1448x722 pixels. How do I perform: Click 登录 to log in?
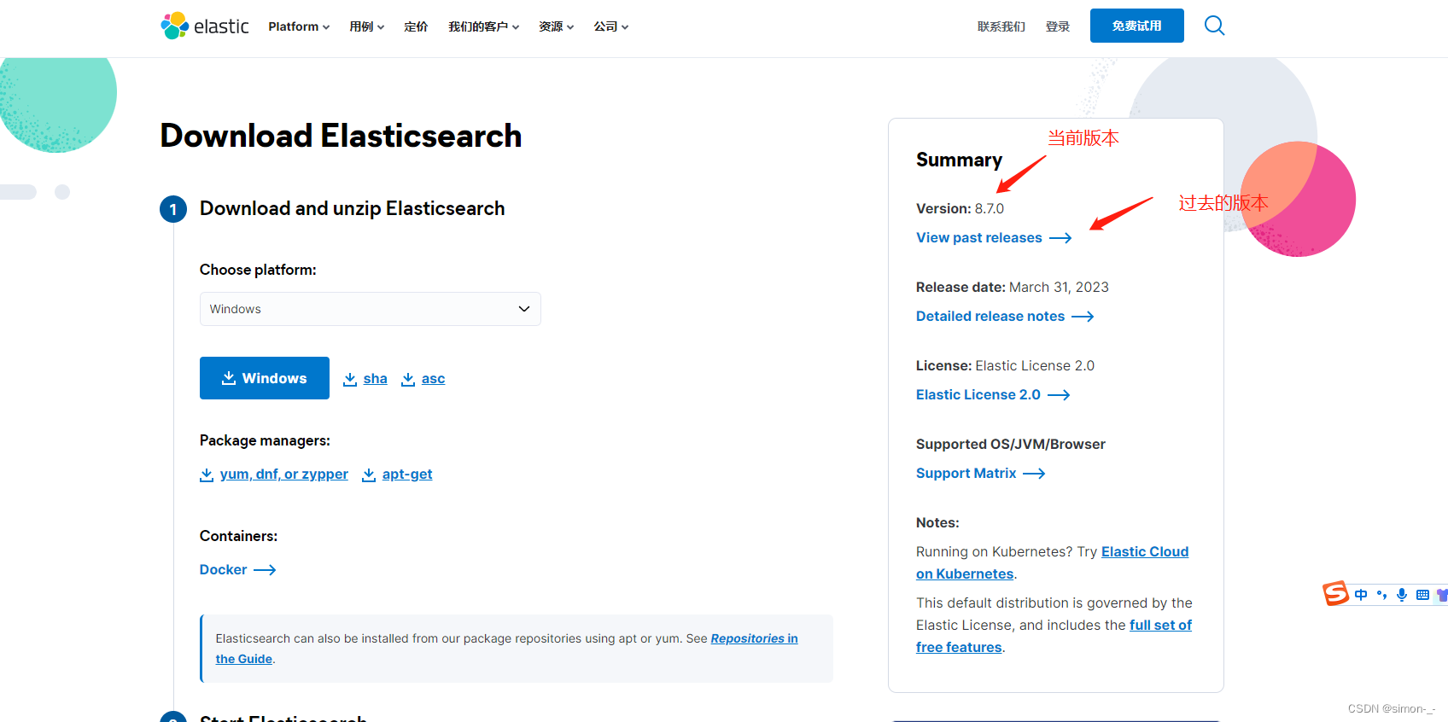[x=1058, y=26]
